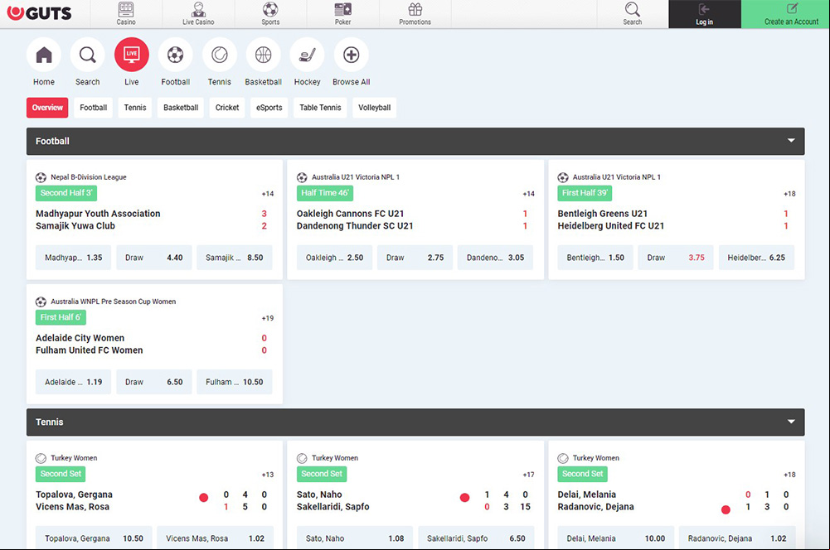
Task: Show +19 more markets for Adelaide match
Action: (268, 318)
